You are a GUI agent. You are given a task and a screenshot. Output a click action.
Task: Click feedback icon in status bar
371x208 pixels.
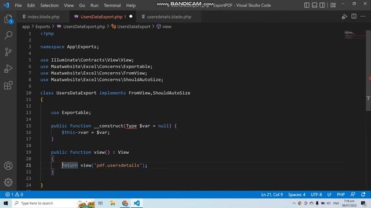(x=352, y=195)
